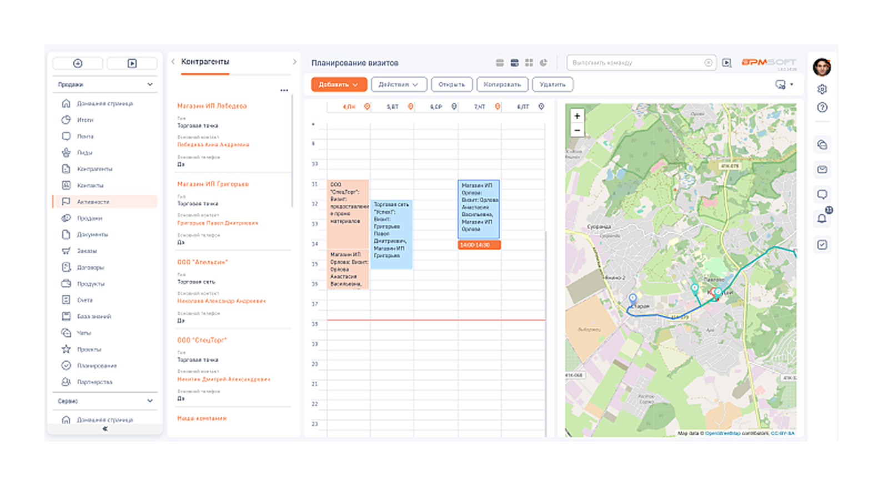Open the view settings dropdown on toolbar right
The height and width of the screenshot is (486, 883).
coord(784,84)
